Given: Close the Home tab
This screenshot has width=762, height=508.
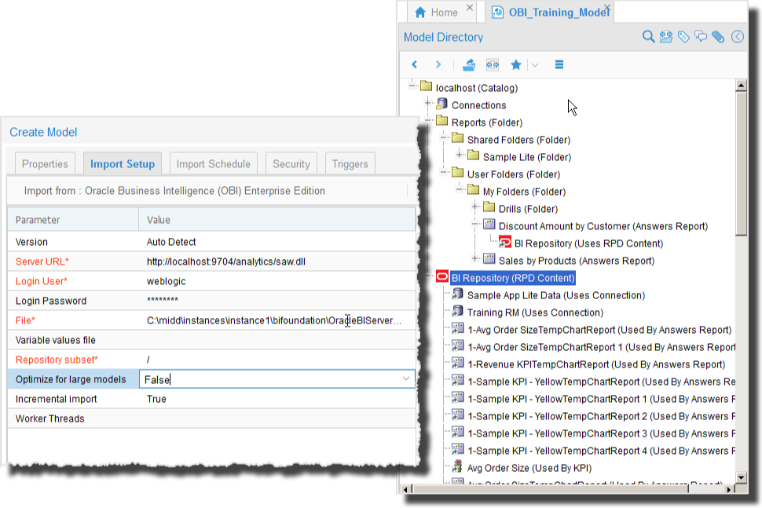Looking at the screenshot, I should tap(470, 7).
